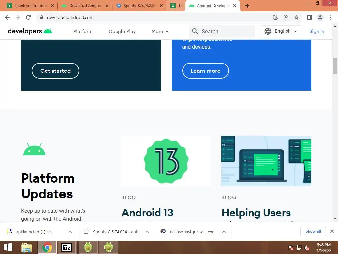The width and height of the screenshot is (338, 254).
Task: Click the Platform Updates heading
Action: (48, 186)
